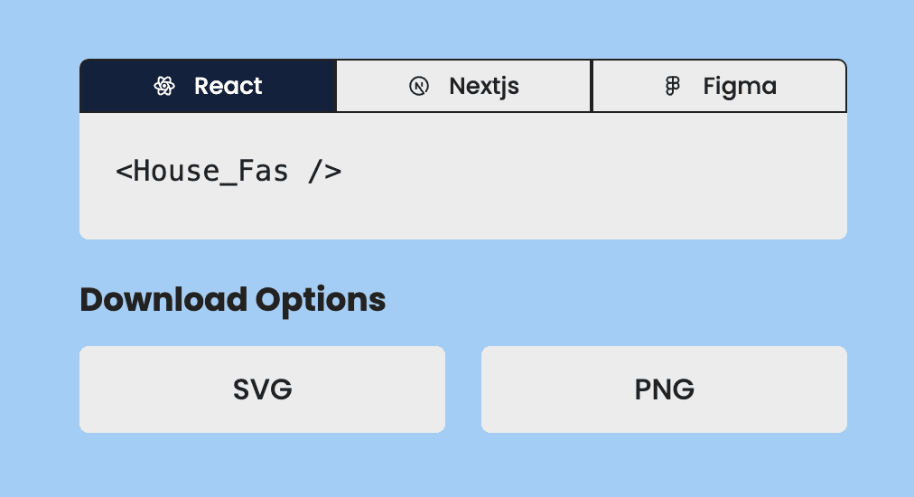Click the House_Fas component name
Image resolution: width=914 pixels, height=497 pixels.
pos(210,171)
